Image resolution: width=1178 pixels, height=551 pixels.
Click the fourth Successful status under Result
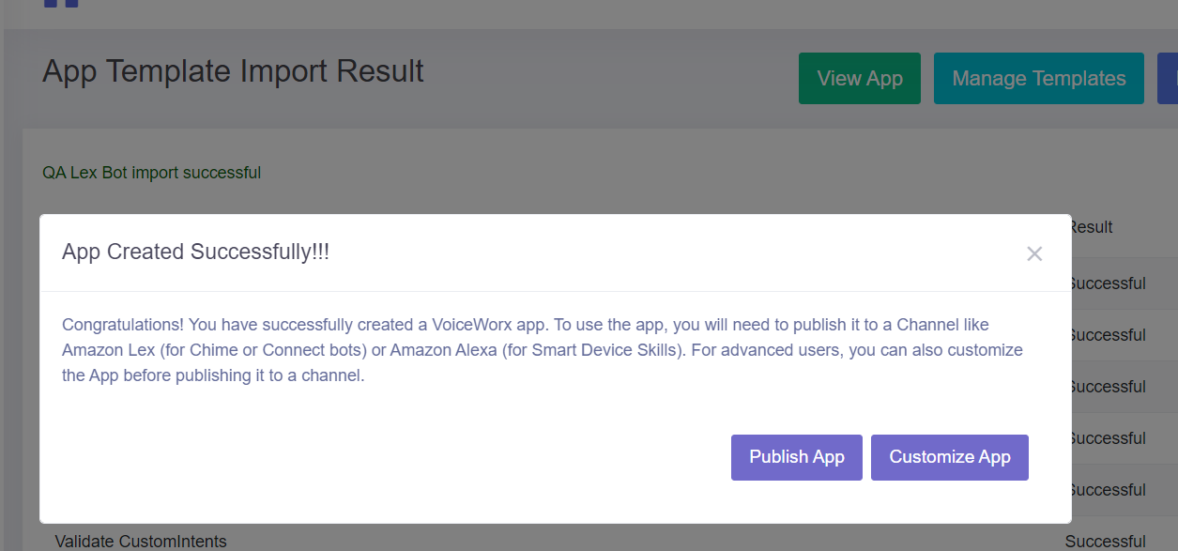pyautogui.click(x=1108, y=438)
